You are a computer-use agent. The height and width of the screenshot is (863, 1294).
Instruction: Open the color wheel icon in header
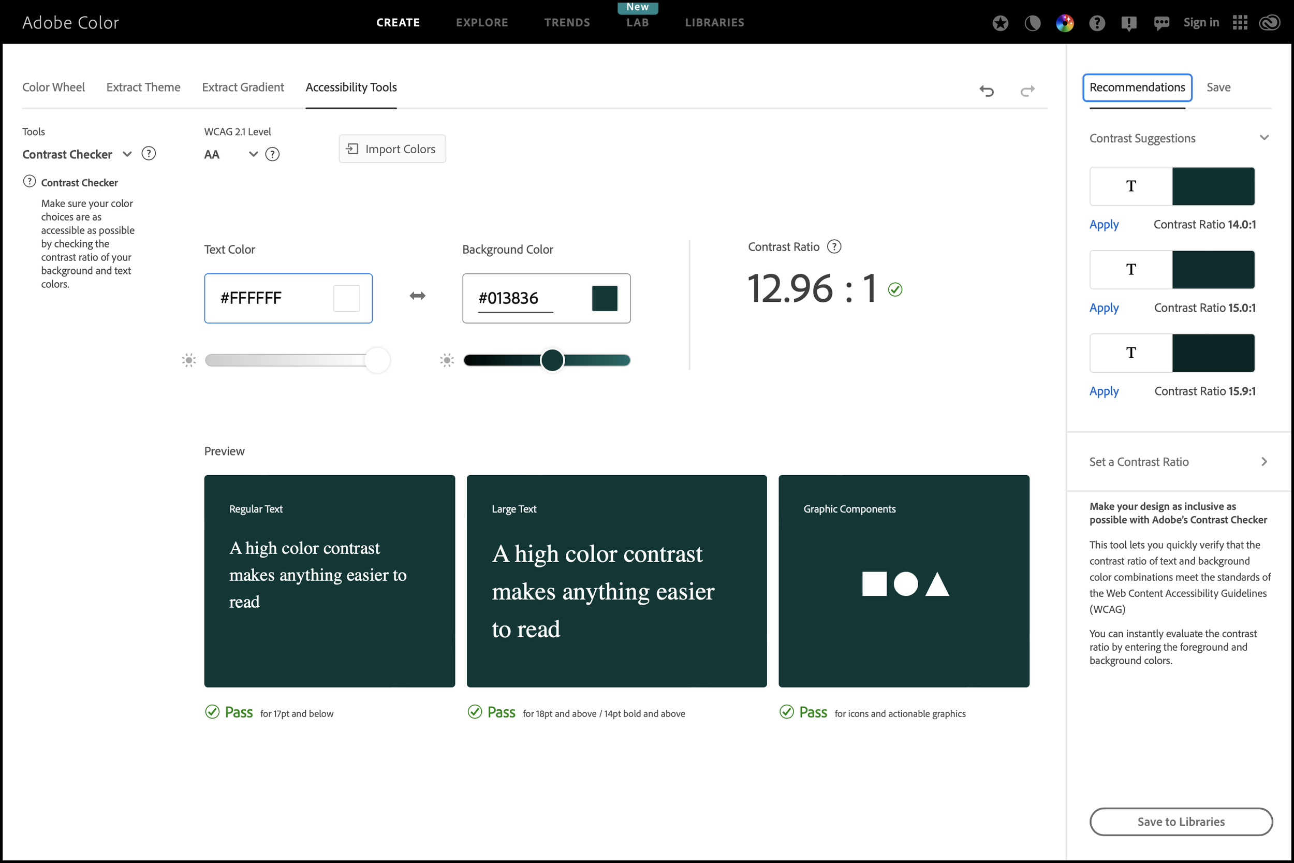coord(1065,23)
